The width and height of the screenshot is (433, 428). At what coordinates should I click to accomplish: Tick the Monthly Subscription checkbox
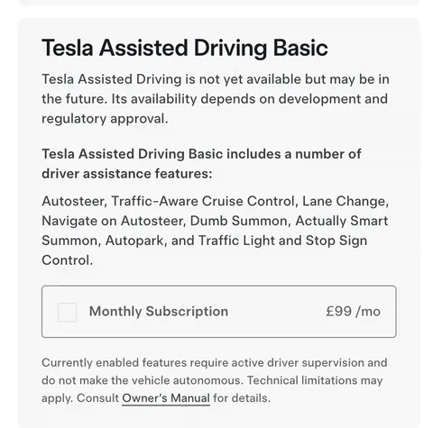pyautogui.click(x=67, y=312)
